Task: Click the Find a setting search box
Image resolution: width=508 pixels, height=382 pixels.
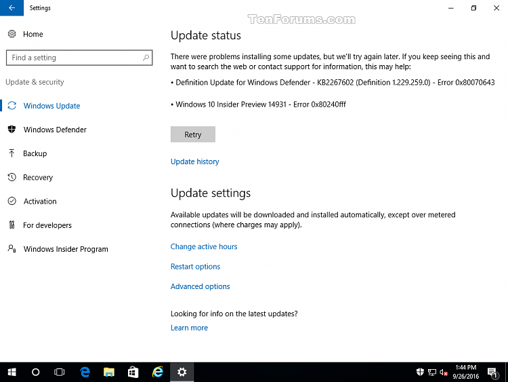Action: pos(79,58)
